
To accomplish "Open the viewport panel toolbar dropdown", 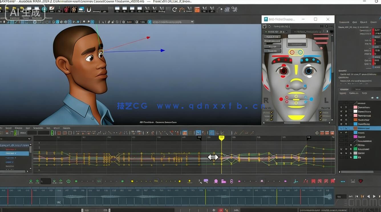I will [192, 22].
